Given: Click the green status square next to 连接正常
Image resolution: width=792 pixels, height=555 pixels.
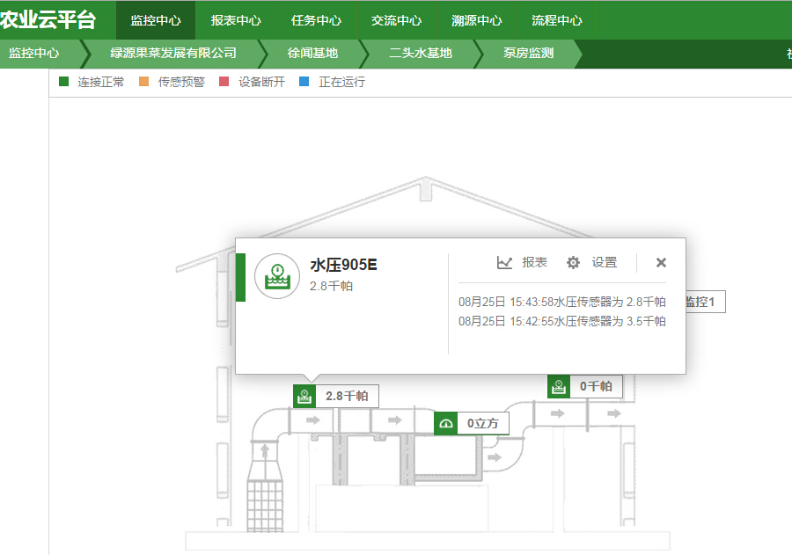Looking at the screenshot, I should coord(62,81).
